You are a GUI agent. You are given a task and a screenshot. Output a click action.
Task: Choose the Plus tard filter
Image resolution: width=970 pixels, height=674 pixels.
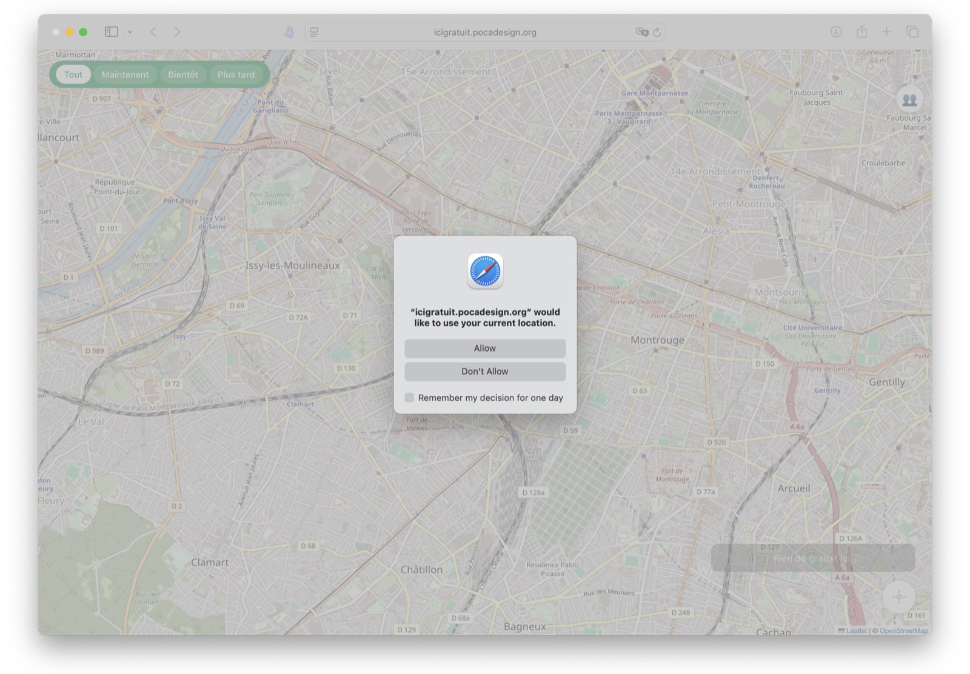tap(236, 75)
